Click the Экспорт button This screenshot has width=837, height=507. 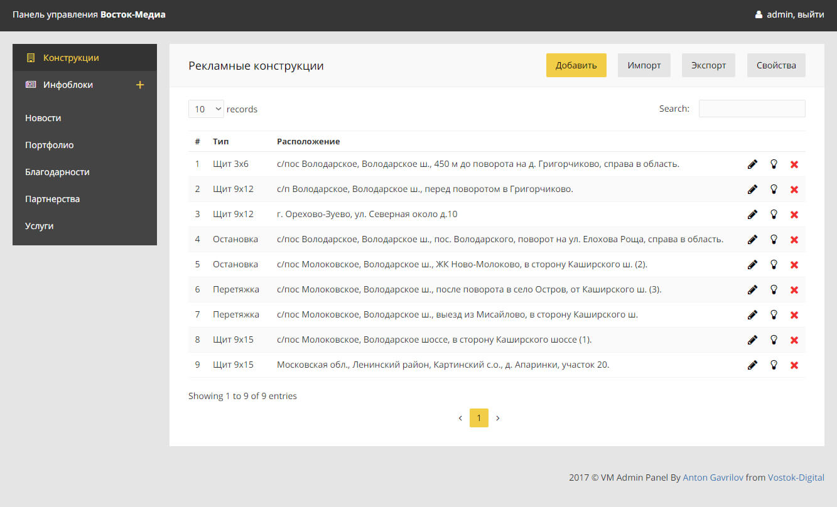click(708, 65)
